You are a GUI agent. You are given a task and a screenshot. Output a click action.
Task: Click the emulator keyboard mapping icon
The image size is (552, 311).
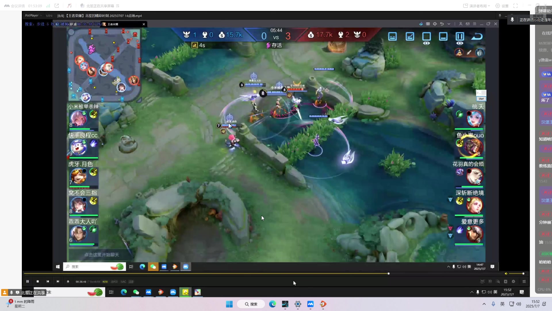pyautogui.click(x=428, y=24)
